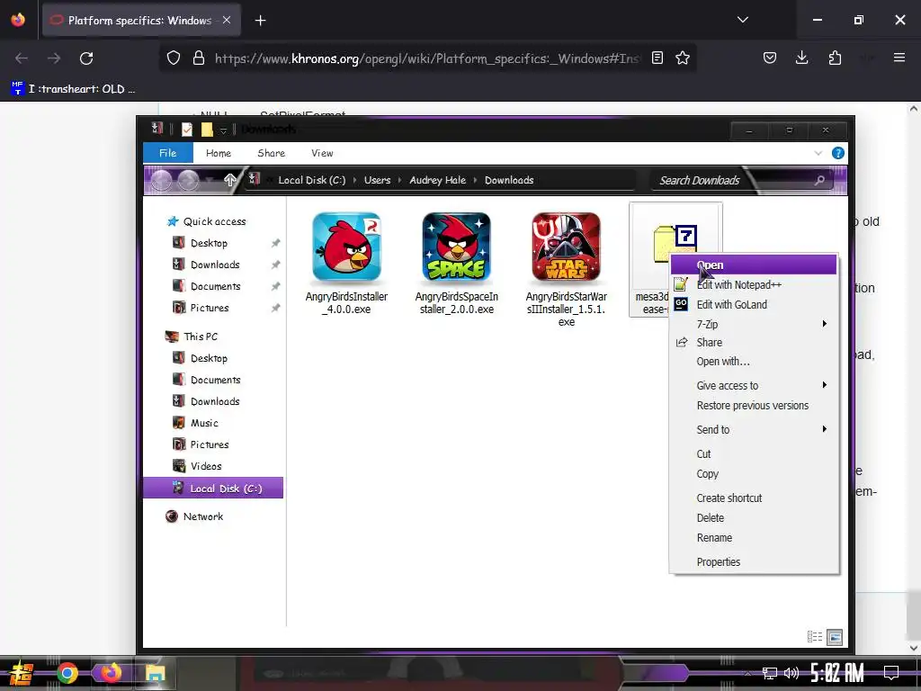Expand Give access to submenu
The image size is (921, 691).
coord(755,385)
